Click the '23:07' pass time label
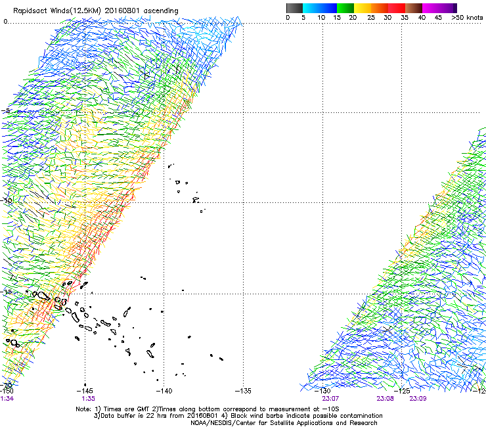 (x=330, y=399)
